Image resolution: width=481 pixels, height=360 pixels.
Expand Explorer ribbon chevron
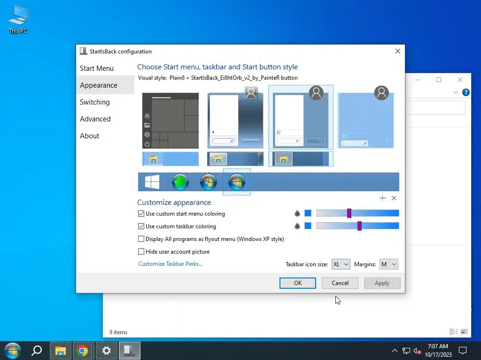[456, 92]
